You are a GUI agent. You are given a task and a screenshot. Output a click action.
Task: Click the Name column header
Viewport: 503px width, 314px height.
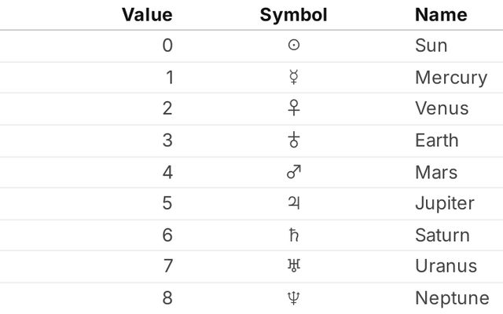(x=441, y=15)
